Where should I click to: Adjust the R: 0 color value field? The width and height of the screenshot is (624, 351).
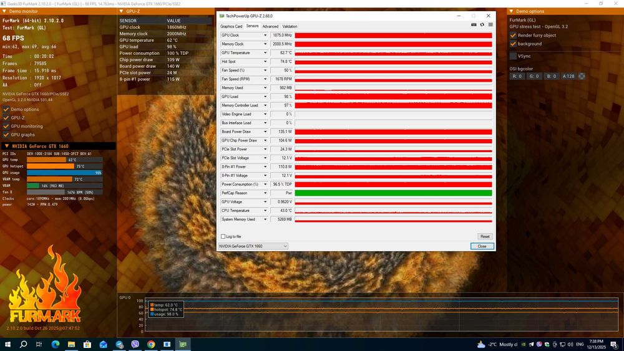pyautogui.click(x=517, y=76)
